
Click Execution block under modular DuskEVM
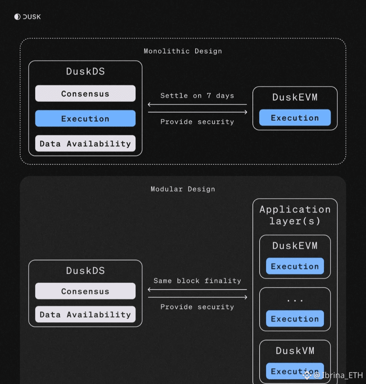click(x=295, y=266)
